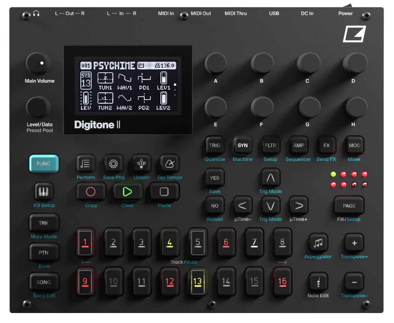Screen dimensions: 394x323
Task: Toggle step key 14
Action: pyautogui.click(x=226, y=281)
